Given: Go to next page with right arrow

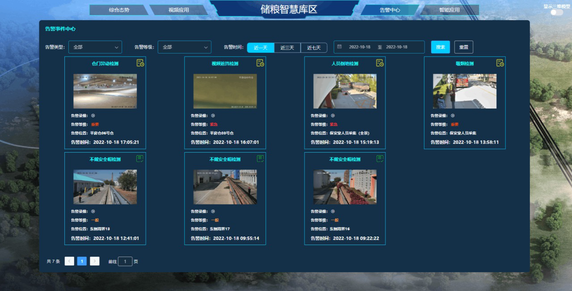Looking at the screenshot, I should [x=94, y=261].
